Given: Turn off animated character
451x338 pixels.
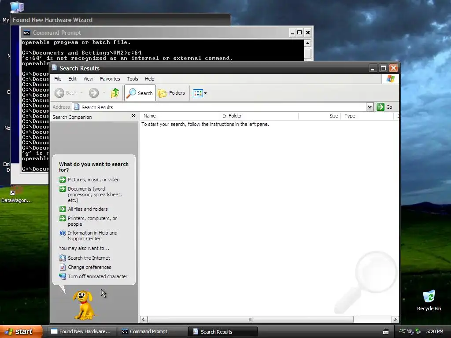Looking at the screenshot, I should (97, 276).
